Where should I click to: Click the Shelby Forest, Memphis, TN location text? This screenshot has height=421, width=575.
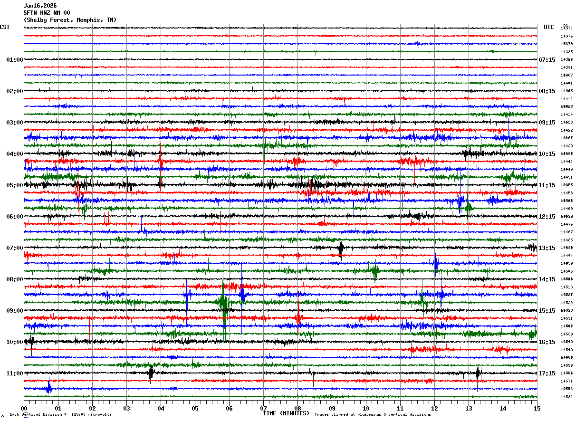[70, 20]
